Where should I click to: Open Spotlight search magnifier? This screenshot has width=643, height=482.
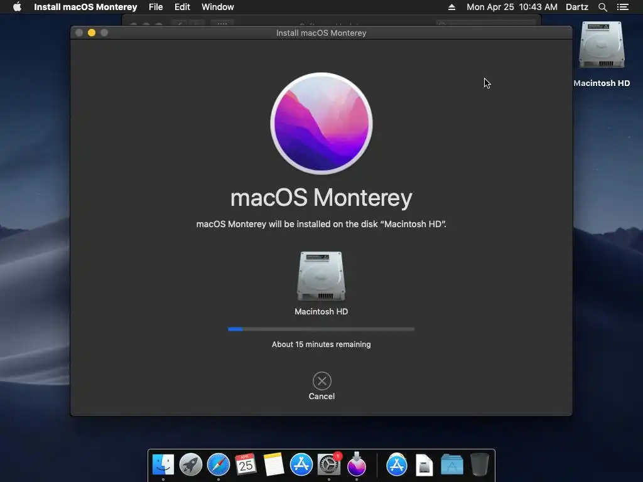click(x=602, y=7)
